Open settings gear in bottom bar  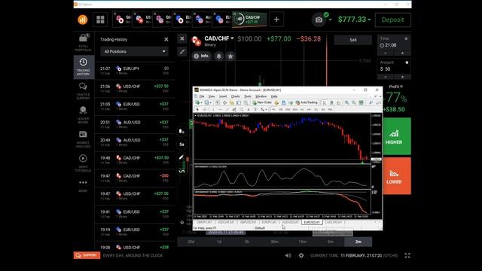point(301,255)
